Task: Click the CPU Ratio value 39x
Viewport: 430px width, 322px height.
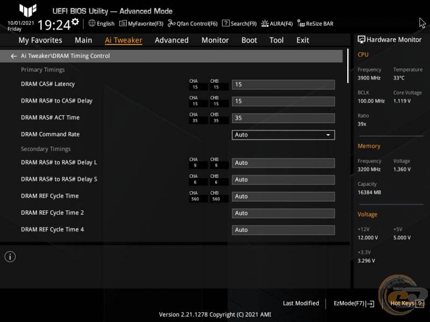Action: point(362,124)
